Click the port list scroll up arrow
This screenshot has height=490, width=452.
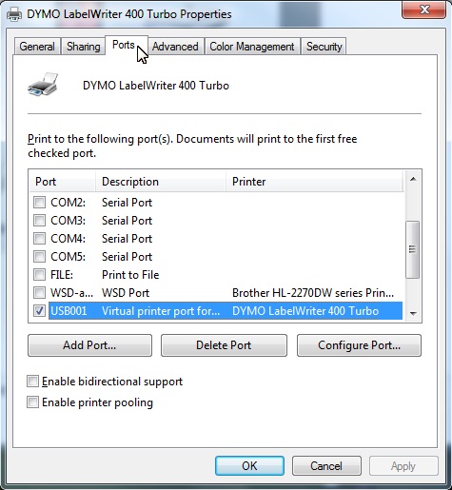click(413, 180)
